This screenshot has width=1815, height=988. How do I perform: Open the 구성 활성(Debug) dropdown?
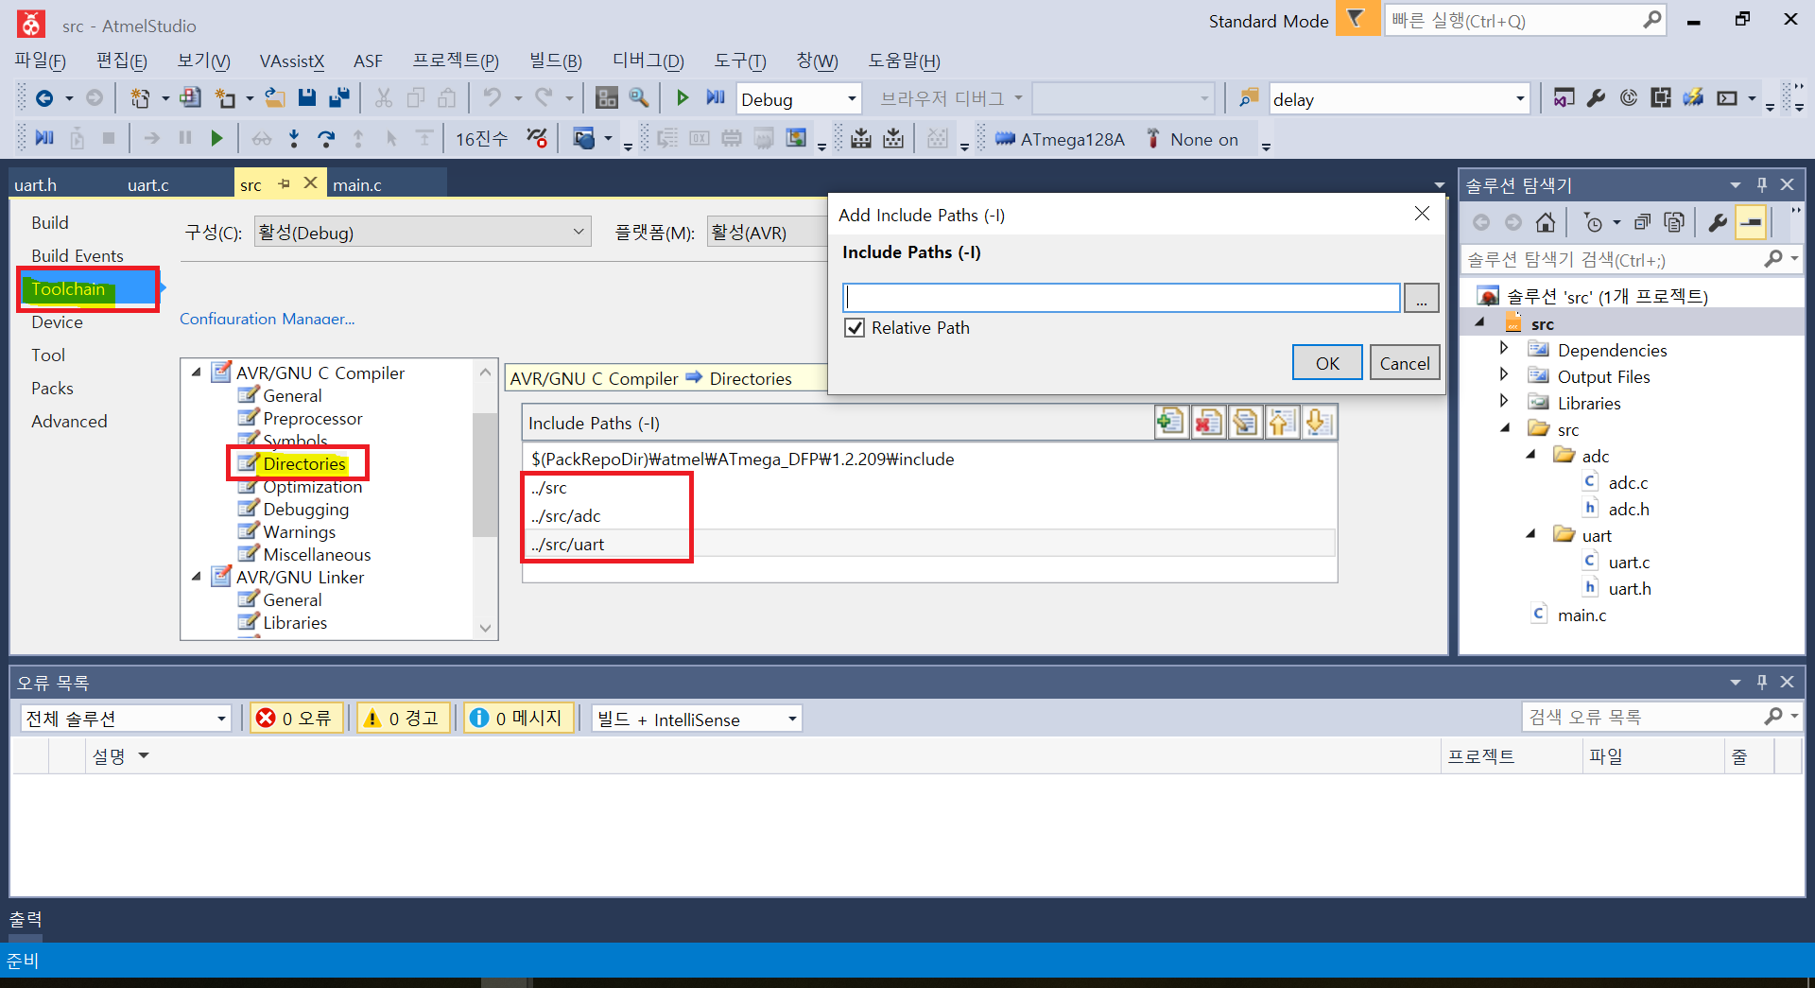(x=423, y=232)
